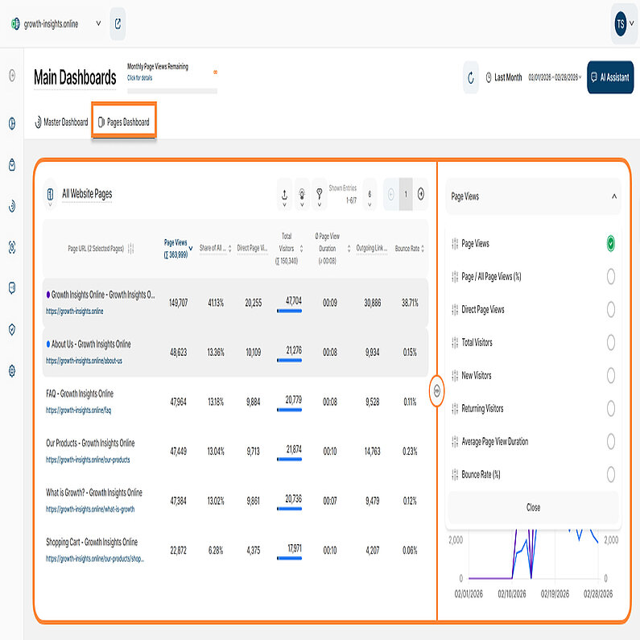Click drag handle icon beside Bounce Rate (%) option
640x640 pixels.
coord(455,475)
